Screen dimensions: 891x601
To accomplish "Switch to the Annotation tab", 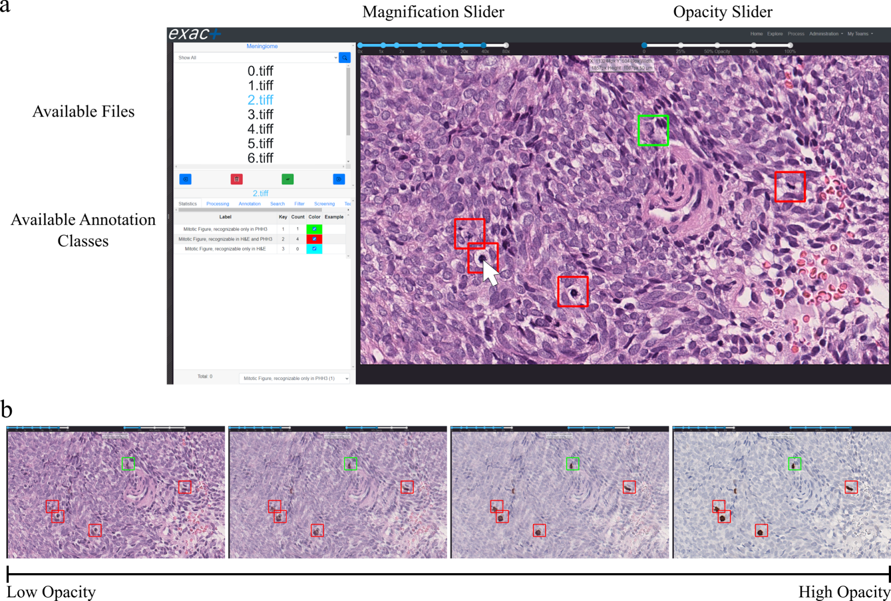I will pos(249,204).
